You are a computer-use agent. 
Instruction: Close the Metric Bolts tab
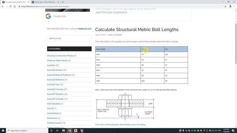pyautogui.click(x=58, y=2)
